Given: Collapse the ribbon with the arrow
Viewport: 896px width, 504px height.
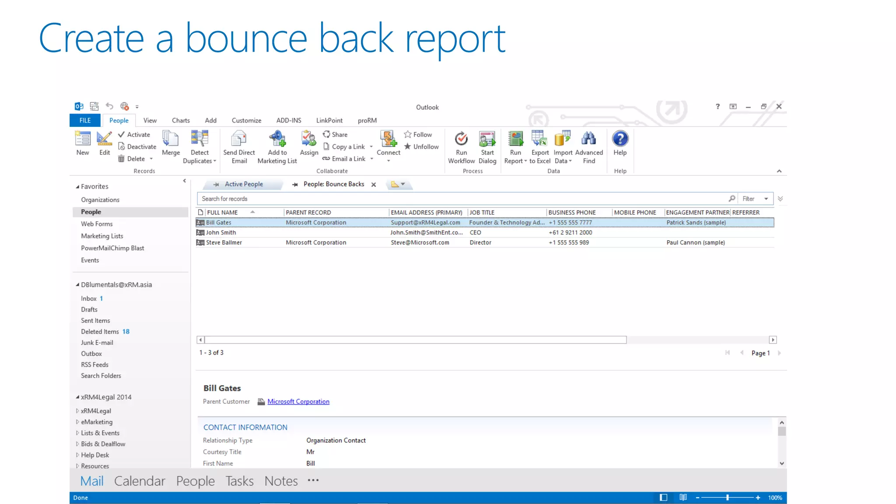Looking at the screenshot, I should pos(779,171).
